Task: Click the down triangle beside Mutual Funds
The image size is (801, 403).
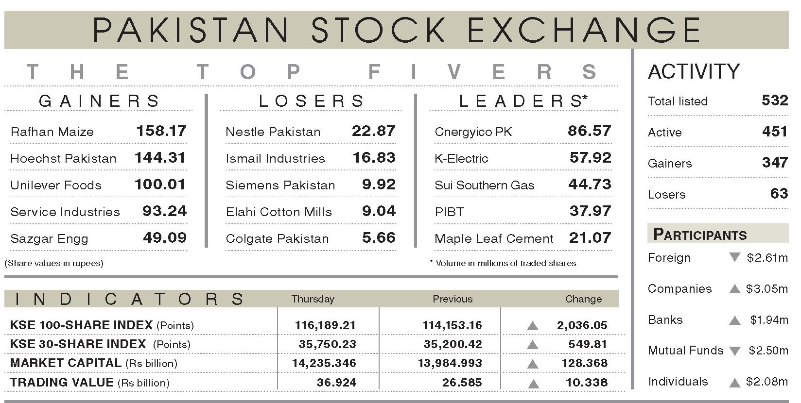Action: [x=735, y=351]
